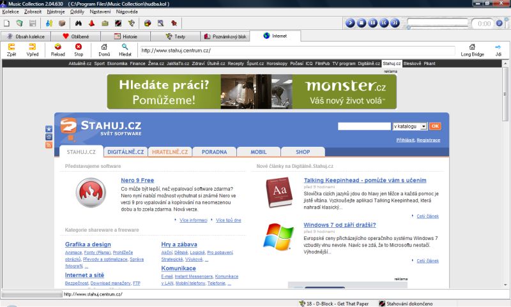Open the MOBIL site tab
This screenshot has height=307, width=511.
(259, 152)
